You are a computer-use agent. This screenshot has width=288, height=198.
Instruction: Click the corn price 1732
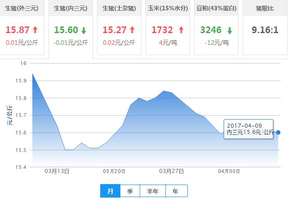pos(162,30)
